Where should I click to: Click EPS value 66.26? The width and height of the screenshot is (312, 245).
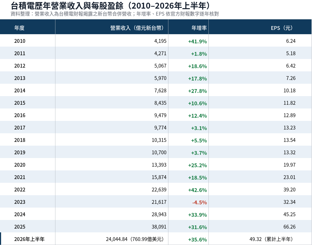pyautogui.click(x=289, y=227)
